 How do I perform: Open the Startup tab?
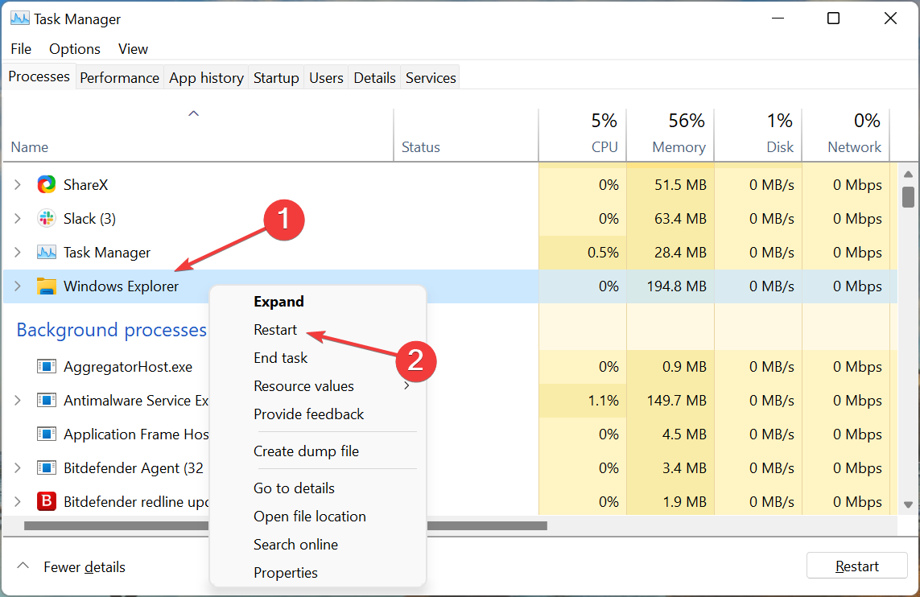tap(276, 78)
